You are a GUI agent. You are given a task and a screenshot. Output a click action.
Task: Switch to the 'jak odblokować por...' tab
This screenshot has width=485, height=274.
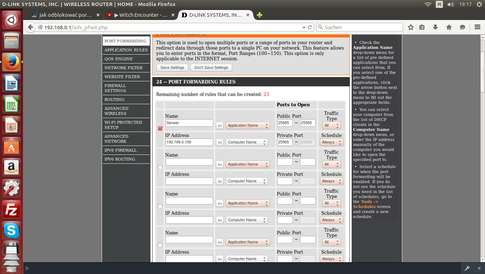click(66, 15)
